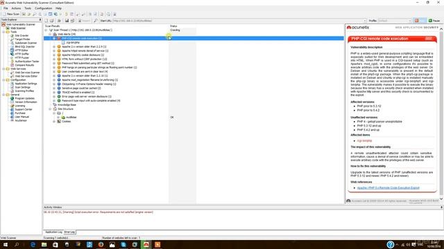This screenshot has width=444, height=249.
Task: Open the Profile combo box
Action: click(395, 21)
